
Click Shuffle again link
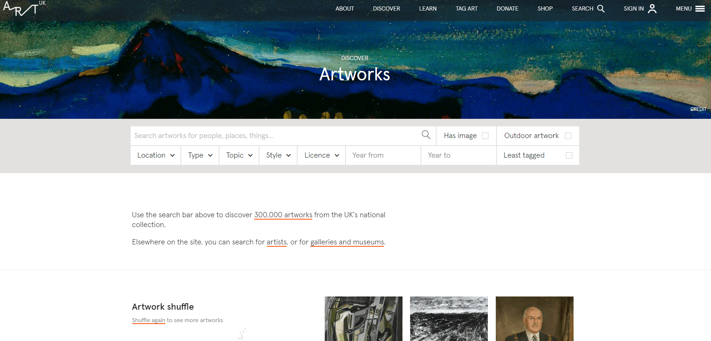(149, 320)
